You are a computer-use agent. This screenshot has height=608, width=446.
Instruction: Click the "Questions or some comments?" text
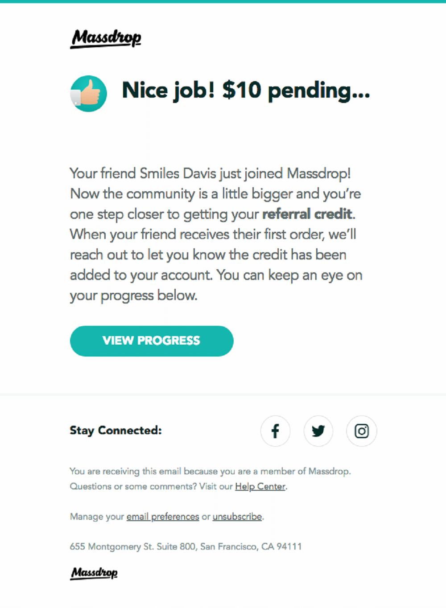(x=133, y=486)
